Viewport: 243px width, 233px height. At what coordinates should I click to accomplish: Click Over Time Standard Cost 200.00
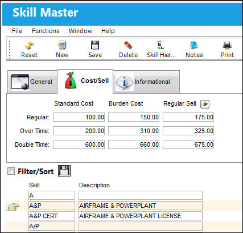click(79, 131)
